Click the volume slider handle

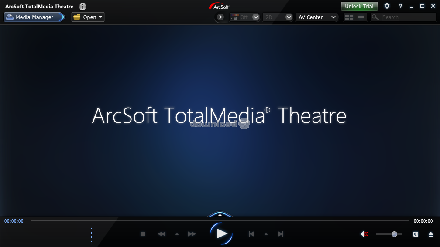point(394,234)
